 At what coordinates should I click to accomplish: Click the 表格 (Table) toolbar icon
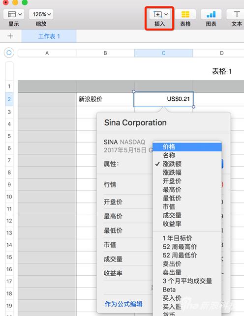[x=185, y=14]
